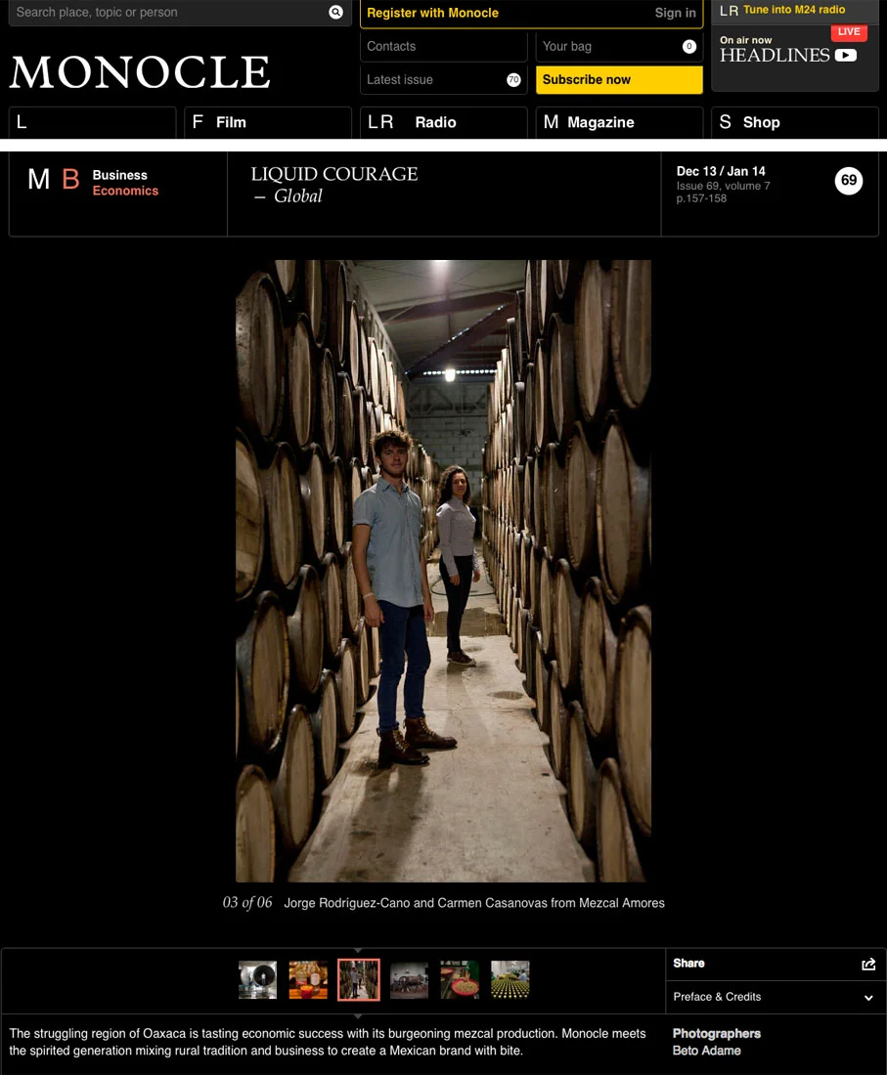The height and width of the screenshot is (1075, 887).
Task: Select the Business category link
Action: pos(120,175)
